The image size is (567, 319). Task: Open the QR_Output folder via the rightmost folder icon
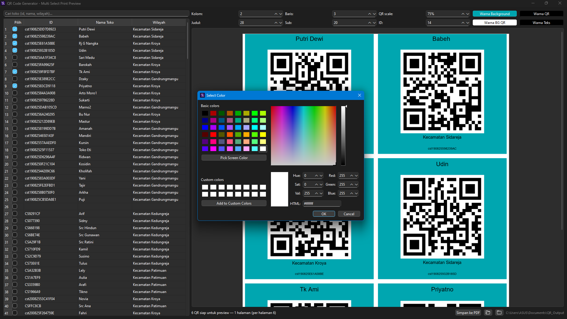click(x=499, y=312)
